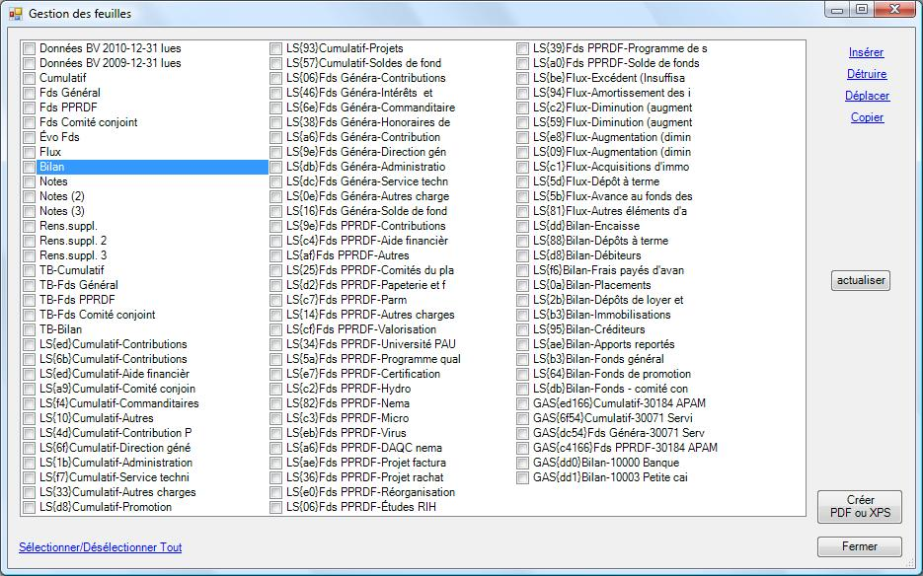Enable the TB-Bilan checkbox
Screen dimensions: 923x576
point(29,329)
